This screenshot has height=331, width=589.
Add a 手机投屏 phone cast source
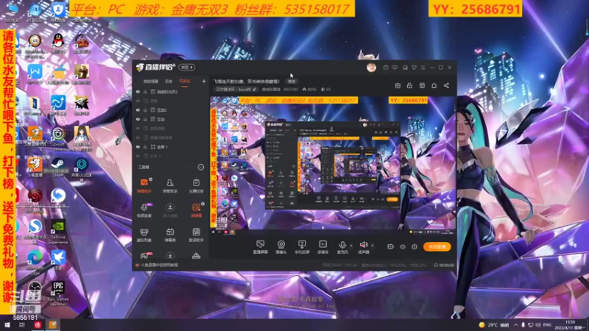click(x=302, y=247)
